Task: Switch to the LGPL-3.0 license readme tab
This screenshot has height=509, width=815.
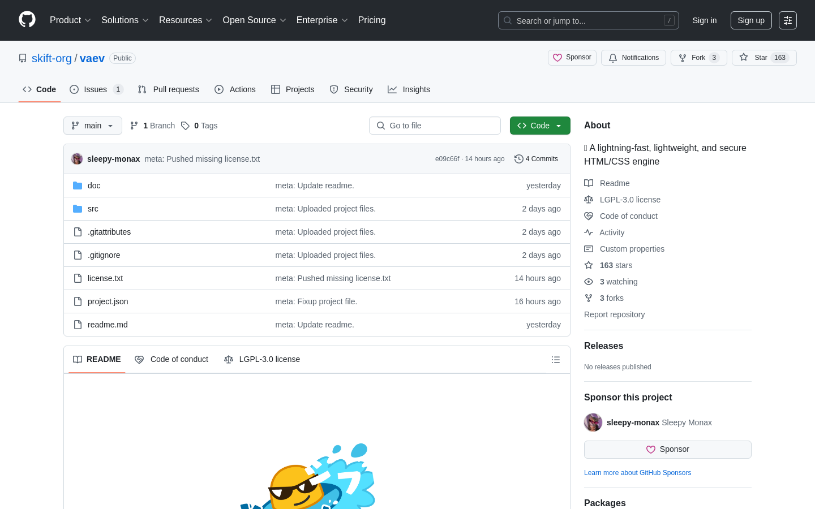Action: click(262, 360)
